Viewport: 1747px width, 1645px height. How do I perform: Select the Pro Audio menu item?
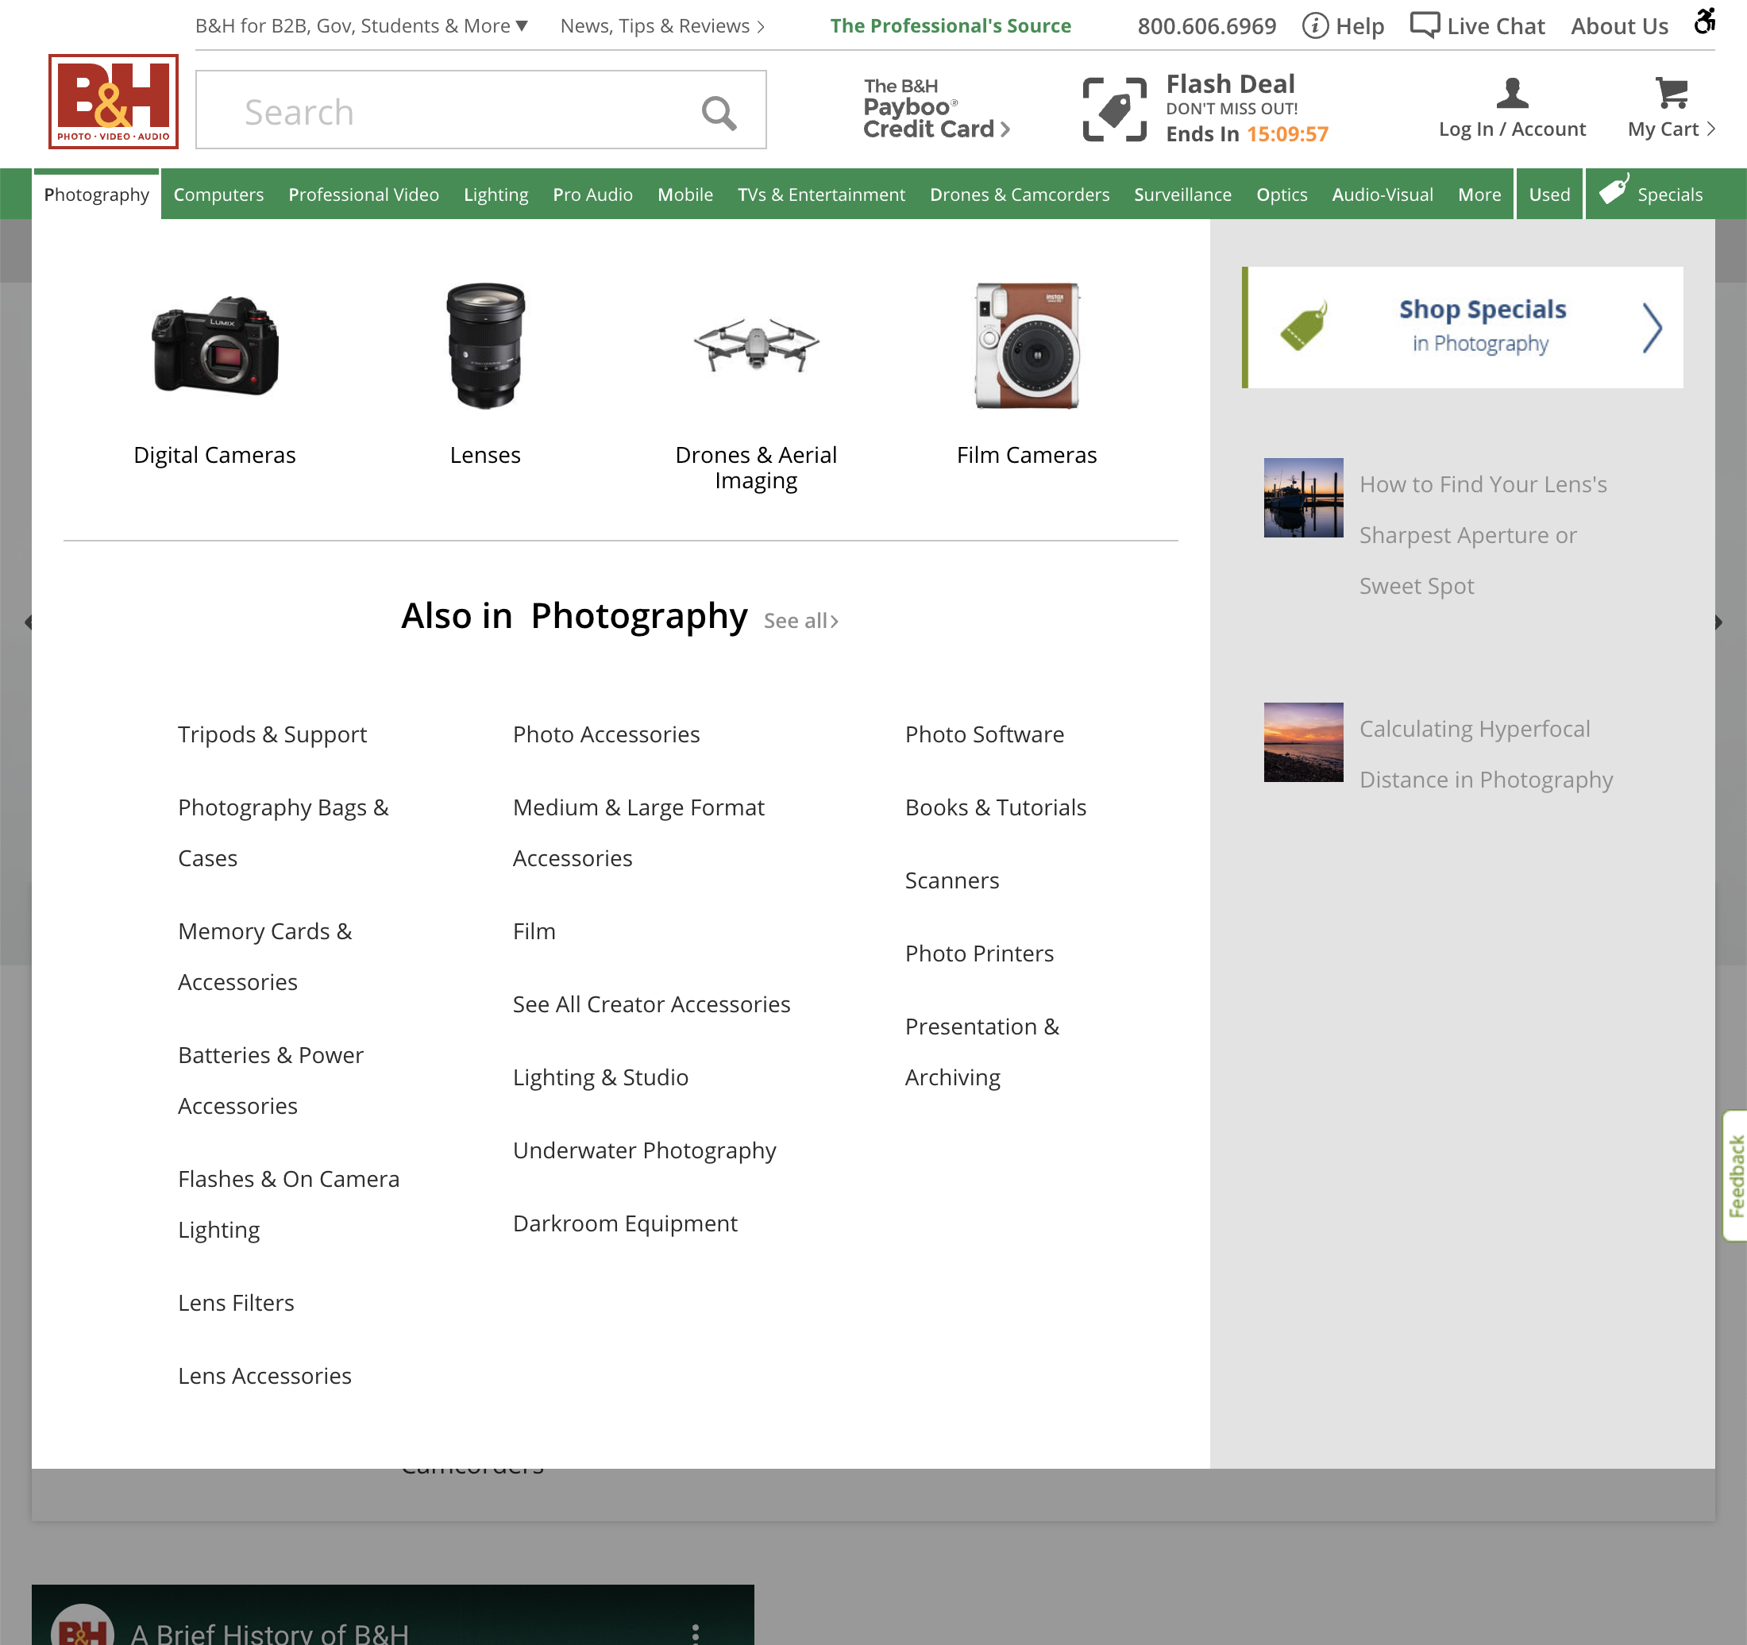click(592, 195)
